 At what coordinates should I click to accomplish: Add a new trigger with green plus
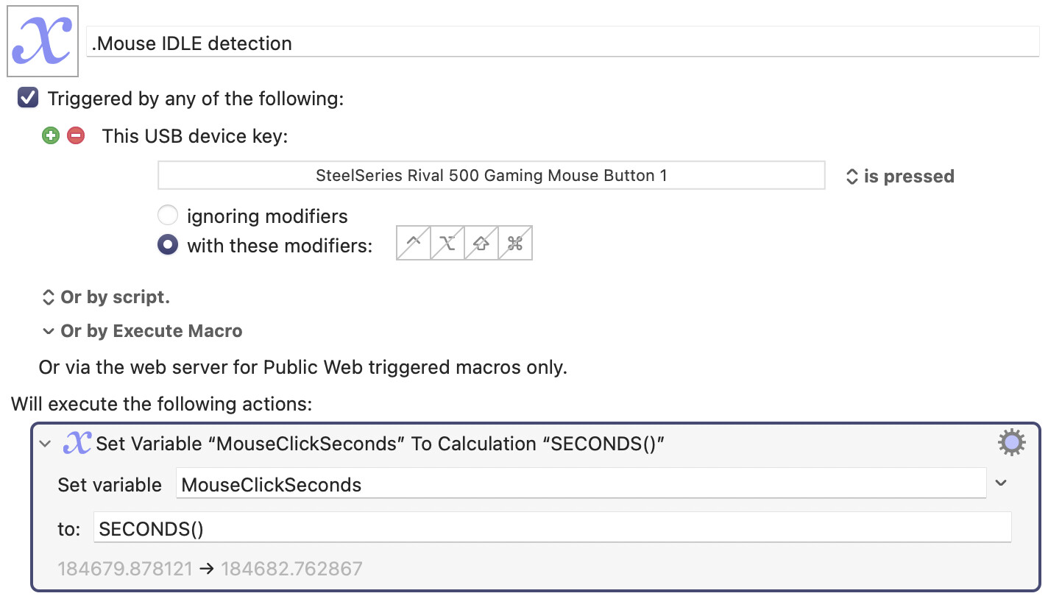[50, 136]
